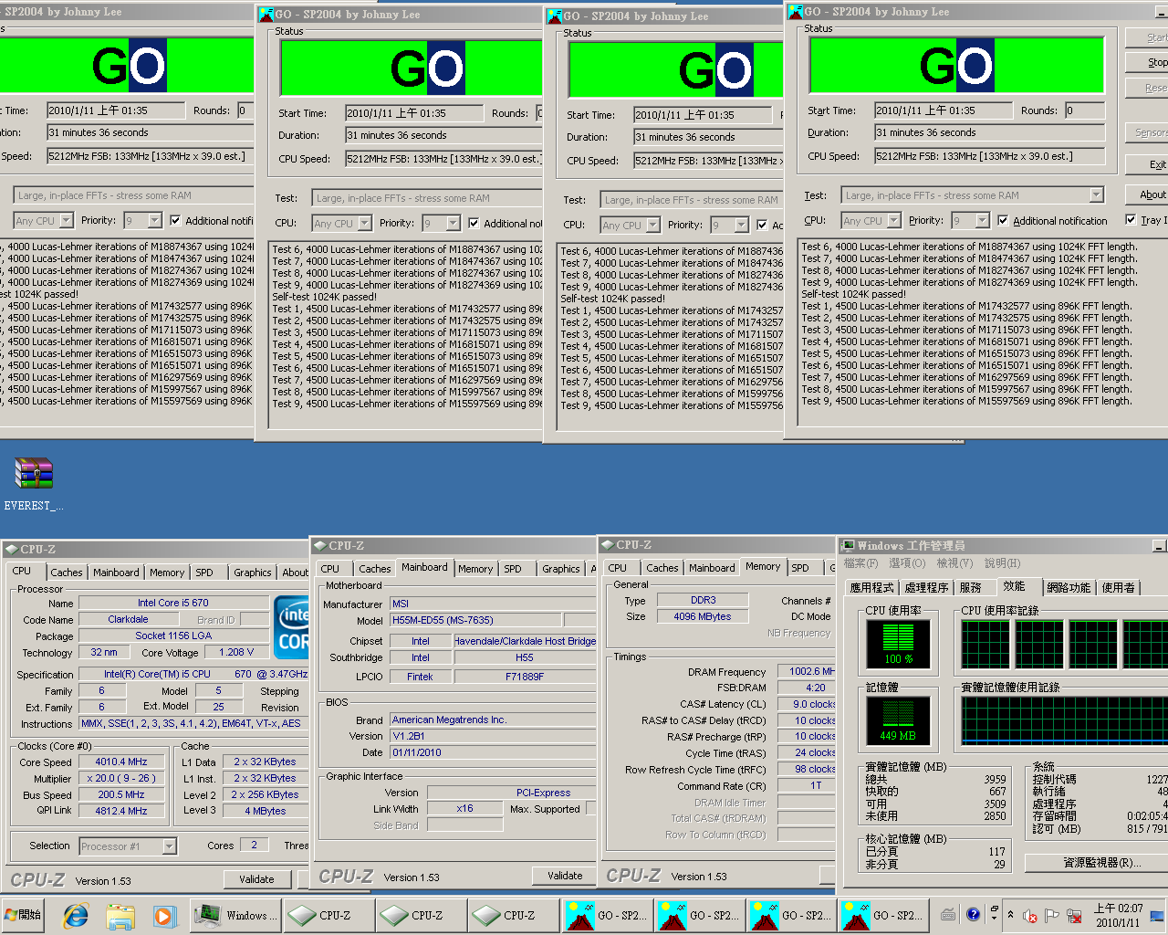The height and width of the screenshot is (935, 1168).
Task: Toggle the Tray Icon checkbox in rightmost SP2004
Action: pyautogui.click(x=1131, y=220)
